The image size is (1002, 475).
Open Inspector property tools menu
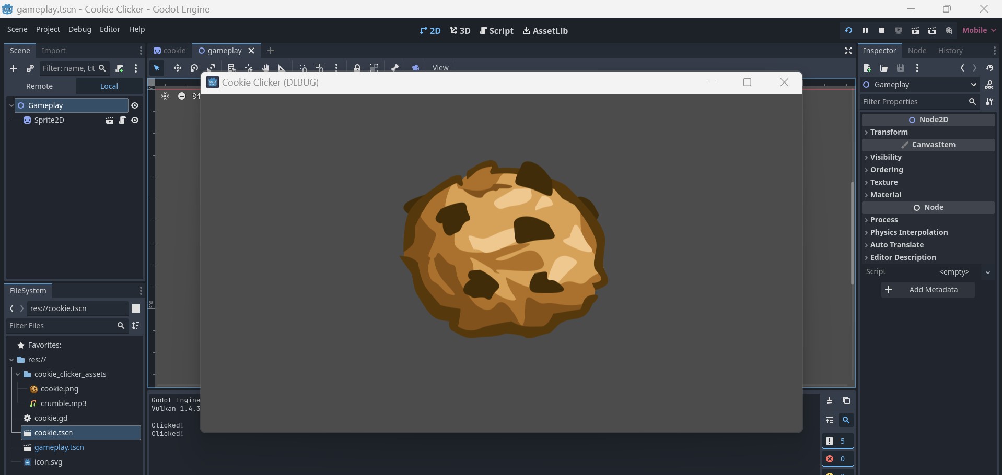[x=989, y=102]
